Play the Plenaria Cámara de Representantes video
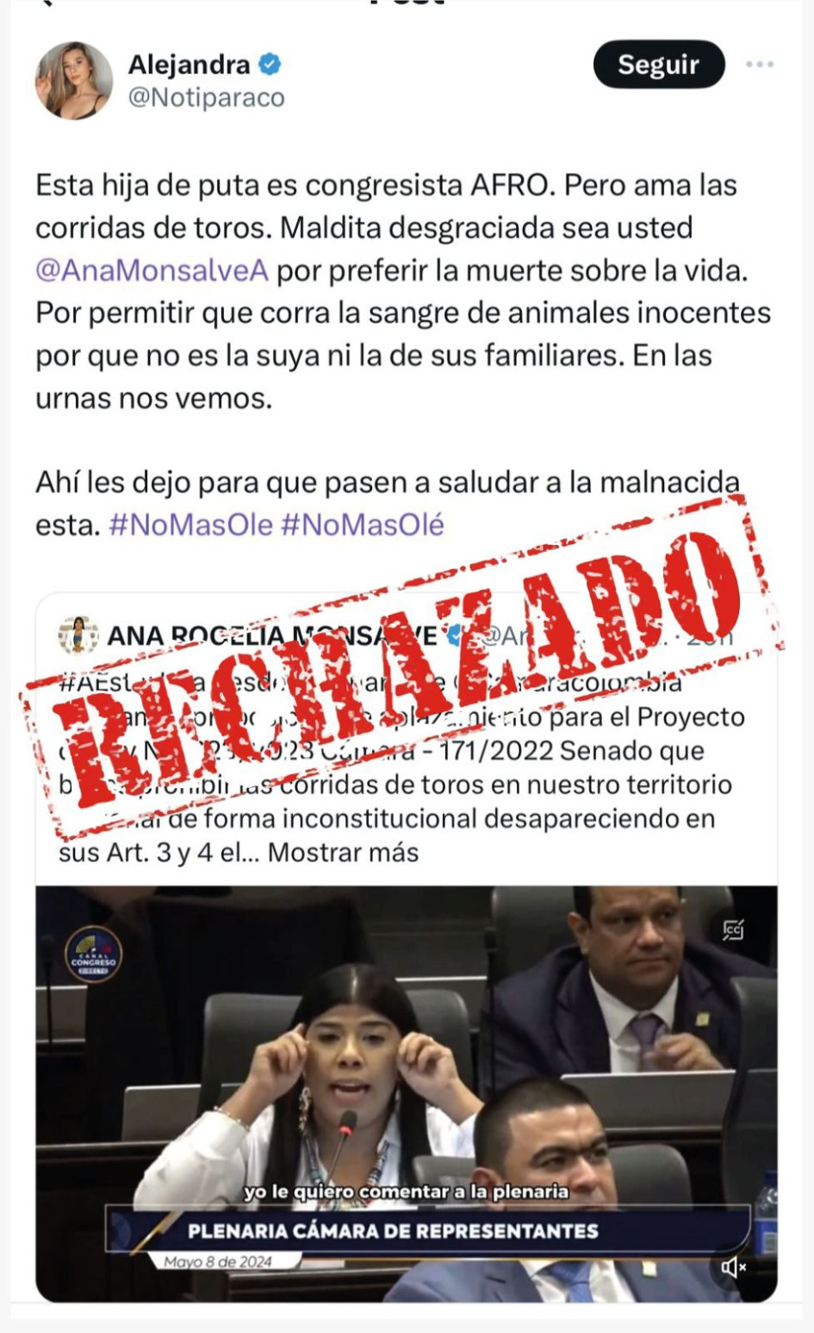814x1333 pixels. [x=407, y=1093]
